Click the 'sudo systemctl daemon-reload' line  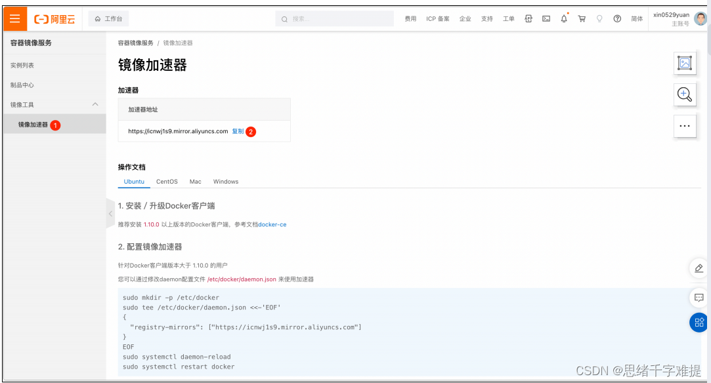tap(177, 357)
